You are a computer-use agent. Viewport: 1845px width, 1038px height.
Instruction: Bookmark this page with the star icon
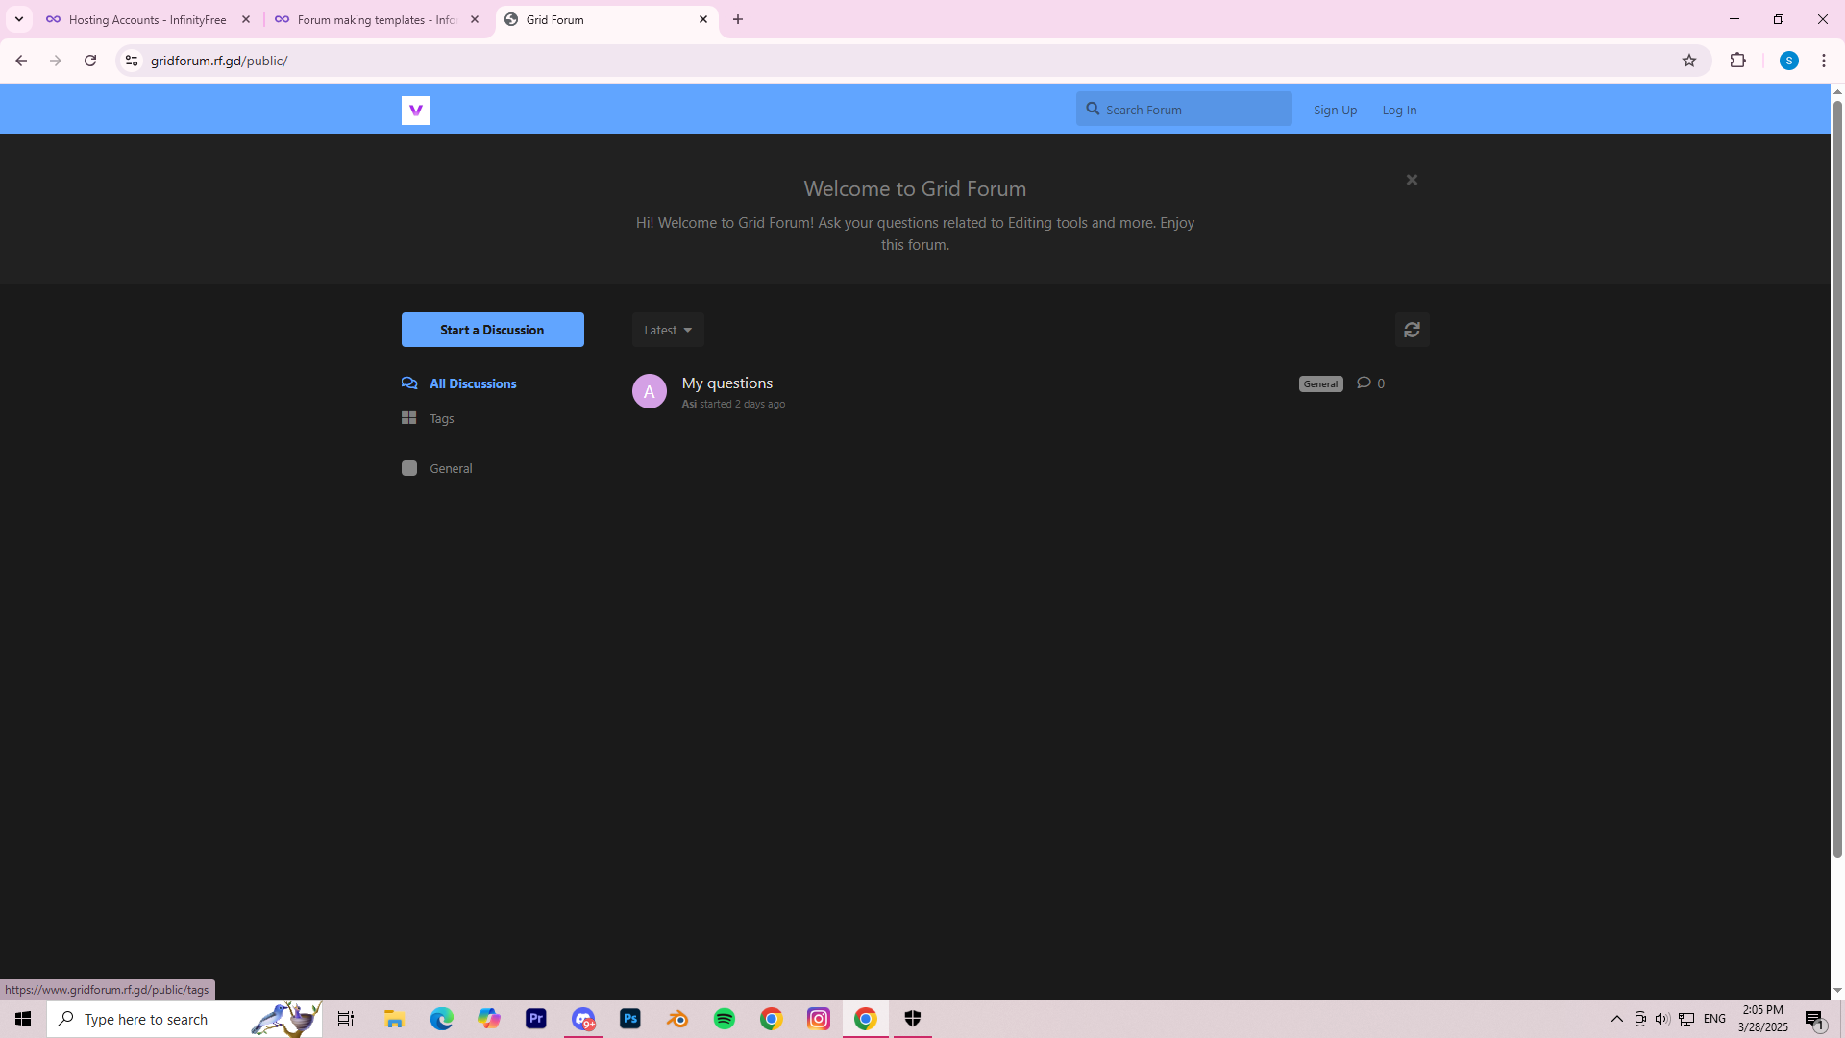(1688, 61)
